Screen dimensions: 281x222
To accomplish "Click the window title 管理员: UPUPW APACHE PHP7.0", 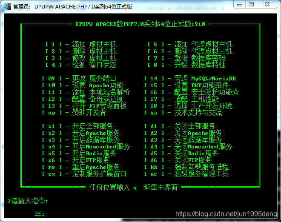I will 72,7.
